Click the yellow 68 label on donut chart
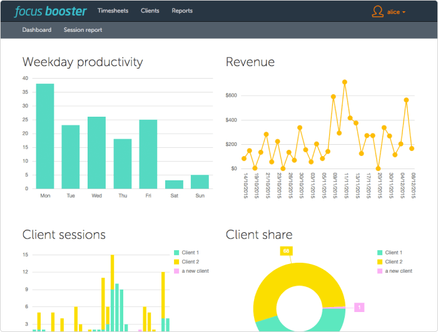Screen dimensions: 438x332 tap(286, 251)
